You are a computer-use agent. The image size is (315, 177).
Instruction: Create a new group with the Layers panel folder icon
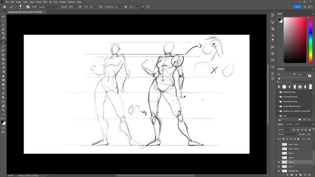point(301,175)
